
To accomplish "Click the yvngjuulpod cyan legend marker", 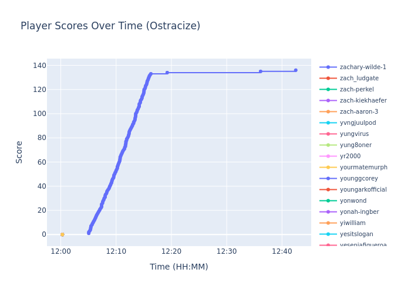I will point(328,123).
